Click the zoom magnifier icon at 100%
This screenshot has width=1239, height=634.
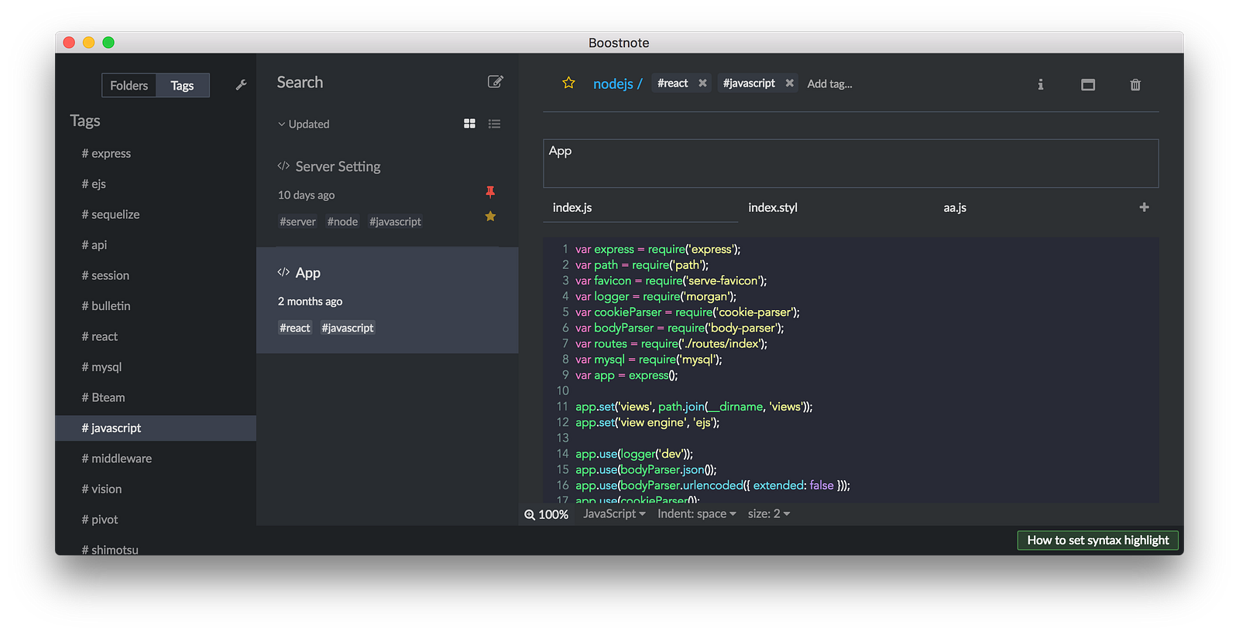tap(530, 514)
